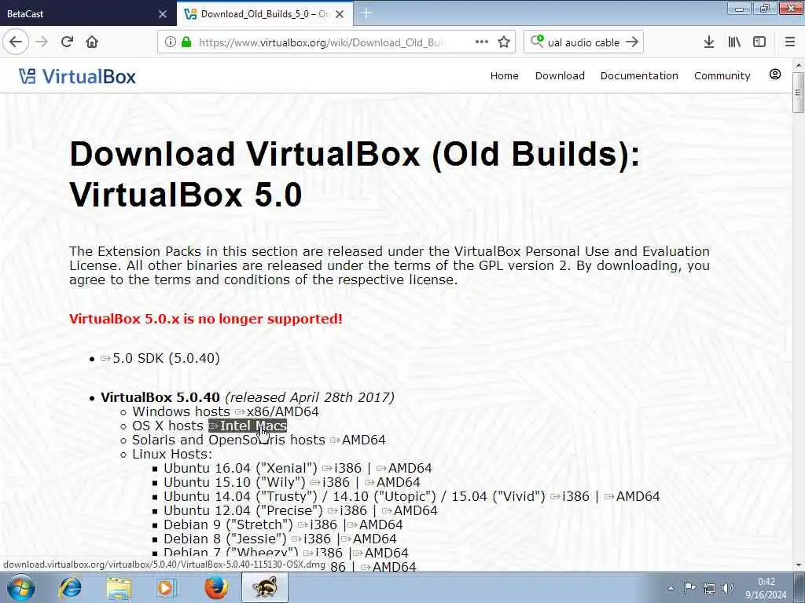Open the page actions three-dots menu
The width and height of the screenshot is (805, 603).
[482, 42]
